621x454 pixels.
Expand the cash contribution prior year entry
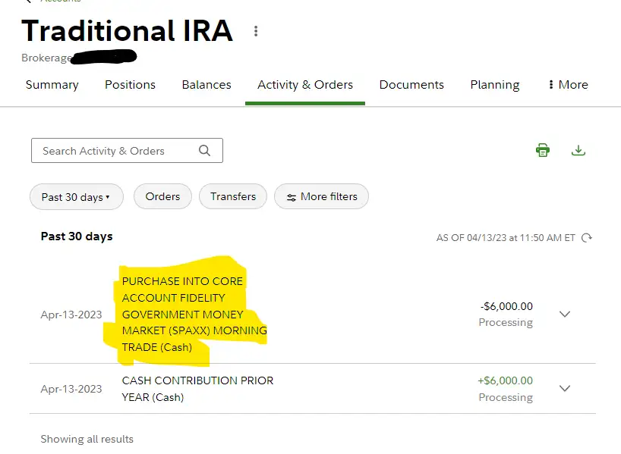pos(565,388)
